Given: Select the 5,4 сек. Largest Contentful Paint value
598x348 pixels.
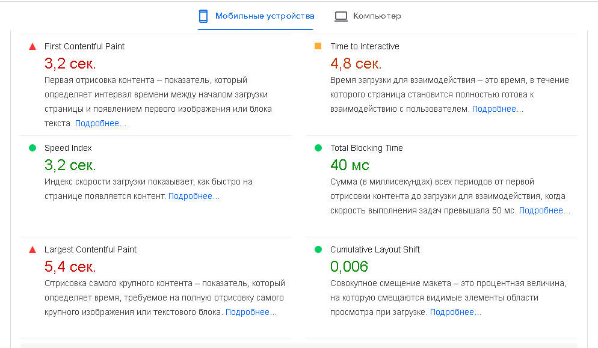Looking at the screenshot, I should point(70,266).
